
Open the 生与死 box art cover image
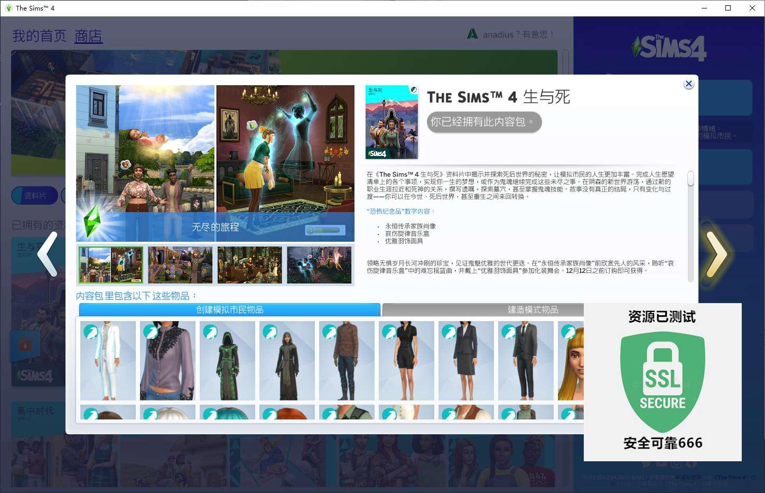pyautogui.click(x=391, y=122)
